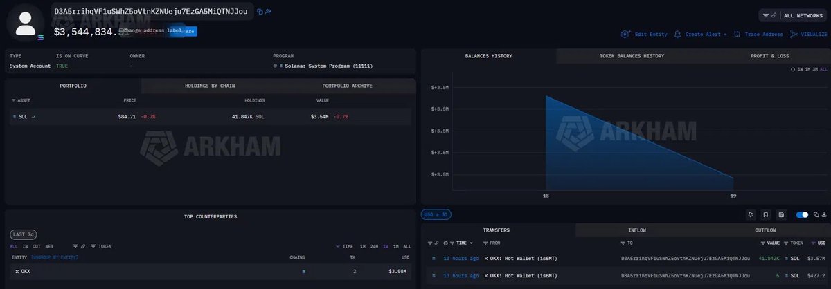Switch to the PORTFOLIO tab
Image resolution: width=831 pixels, height=289 pixels.
(73, 86)
